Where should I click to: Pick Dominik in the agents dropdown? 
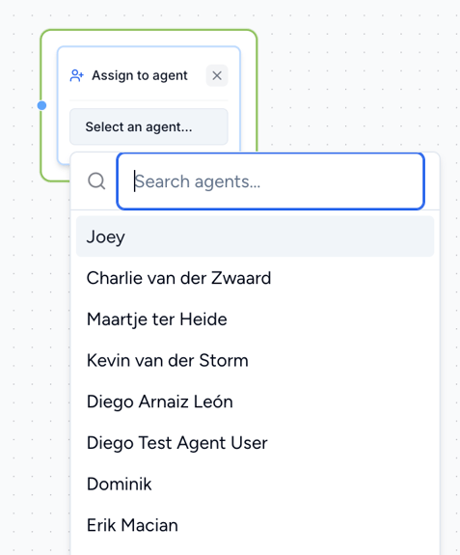tap(255, 484)
